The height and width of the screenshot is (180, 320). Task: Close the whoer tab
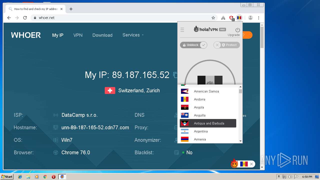tap(61, 9)
